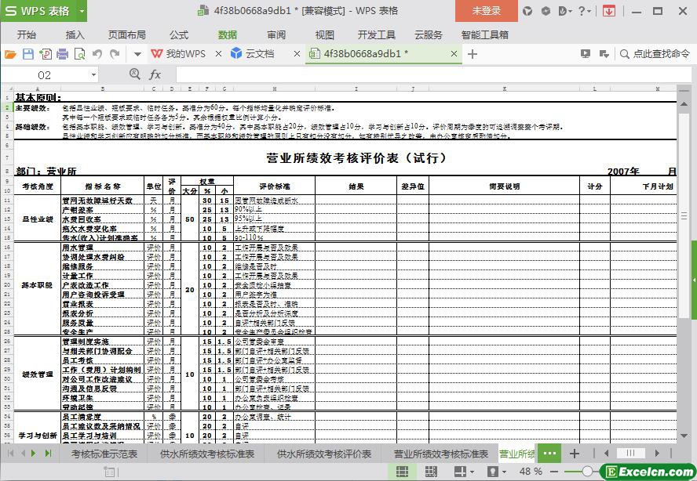The width and height of the screenshot is (697, 481).
Task: Switch to the 营业所绩效考核标准表 sheet
Action: click(x=441, y=454)
